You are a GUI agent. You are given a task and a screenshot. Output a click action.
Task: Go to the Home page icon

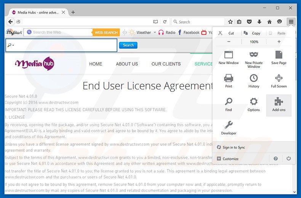[269, 22]
